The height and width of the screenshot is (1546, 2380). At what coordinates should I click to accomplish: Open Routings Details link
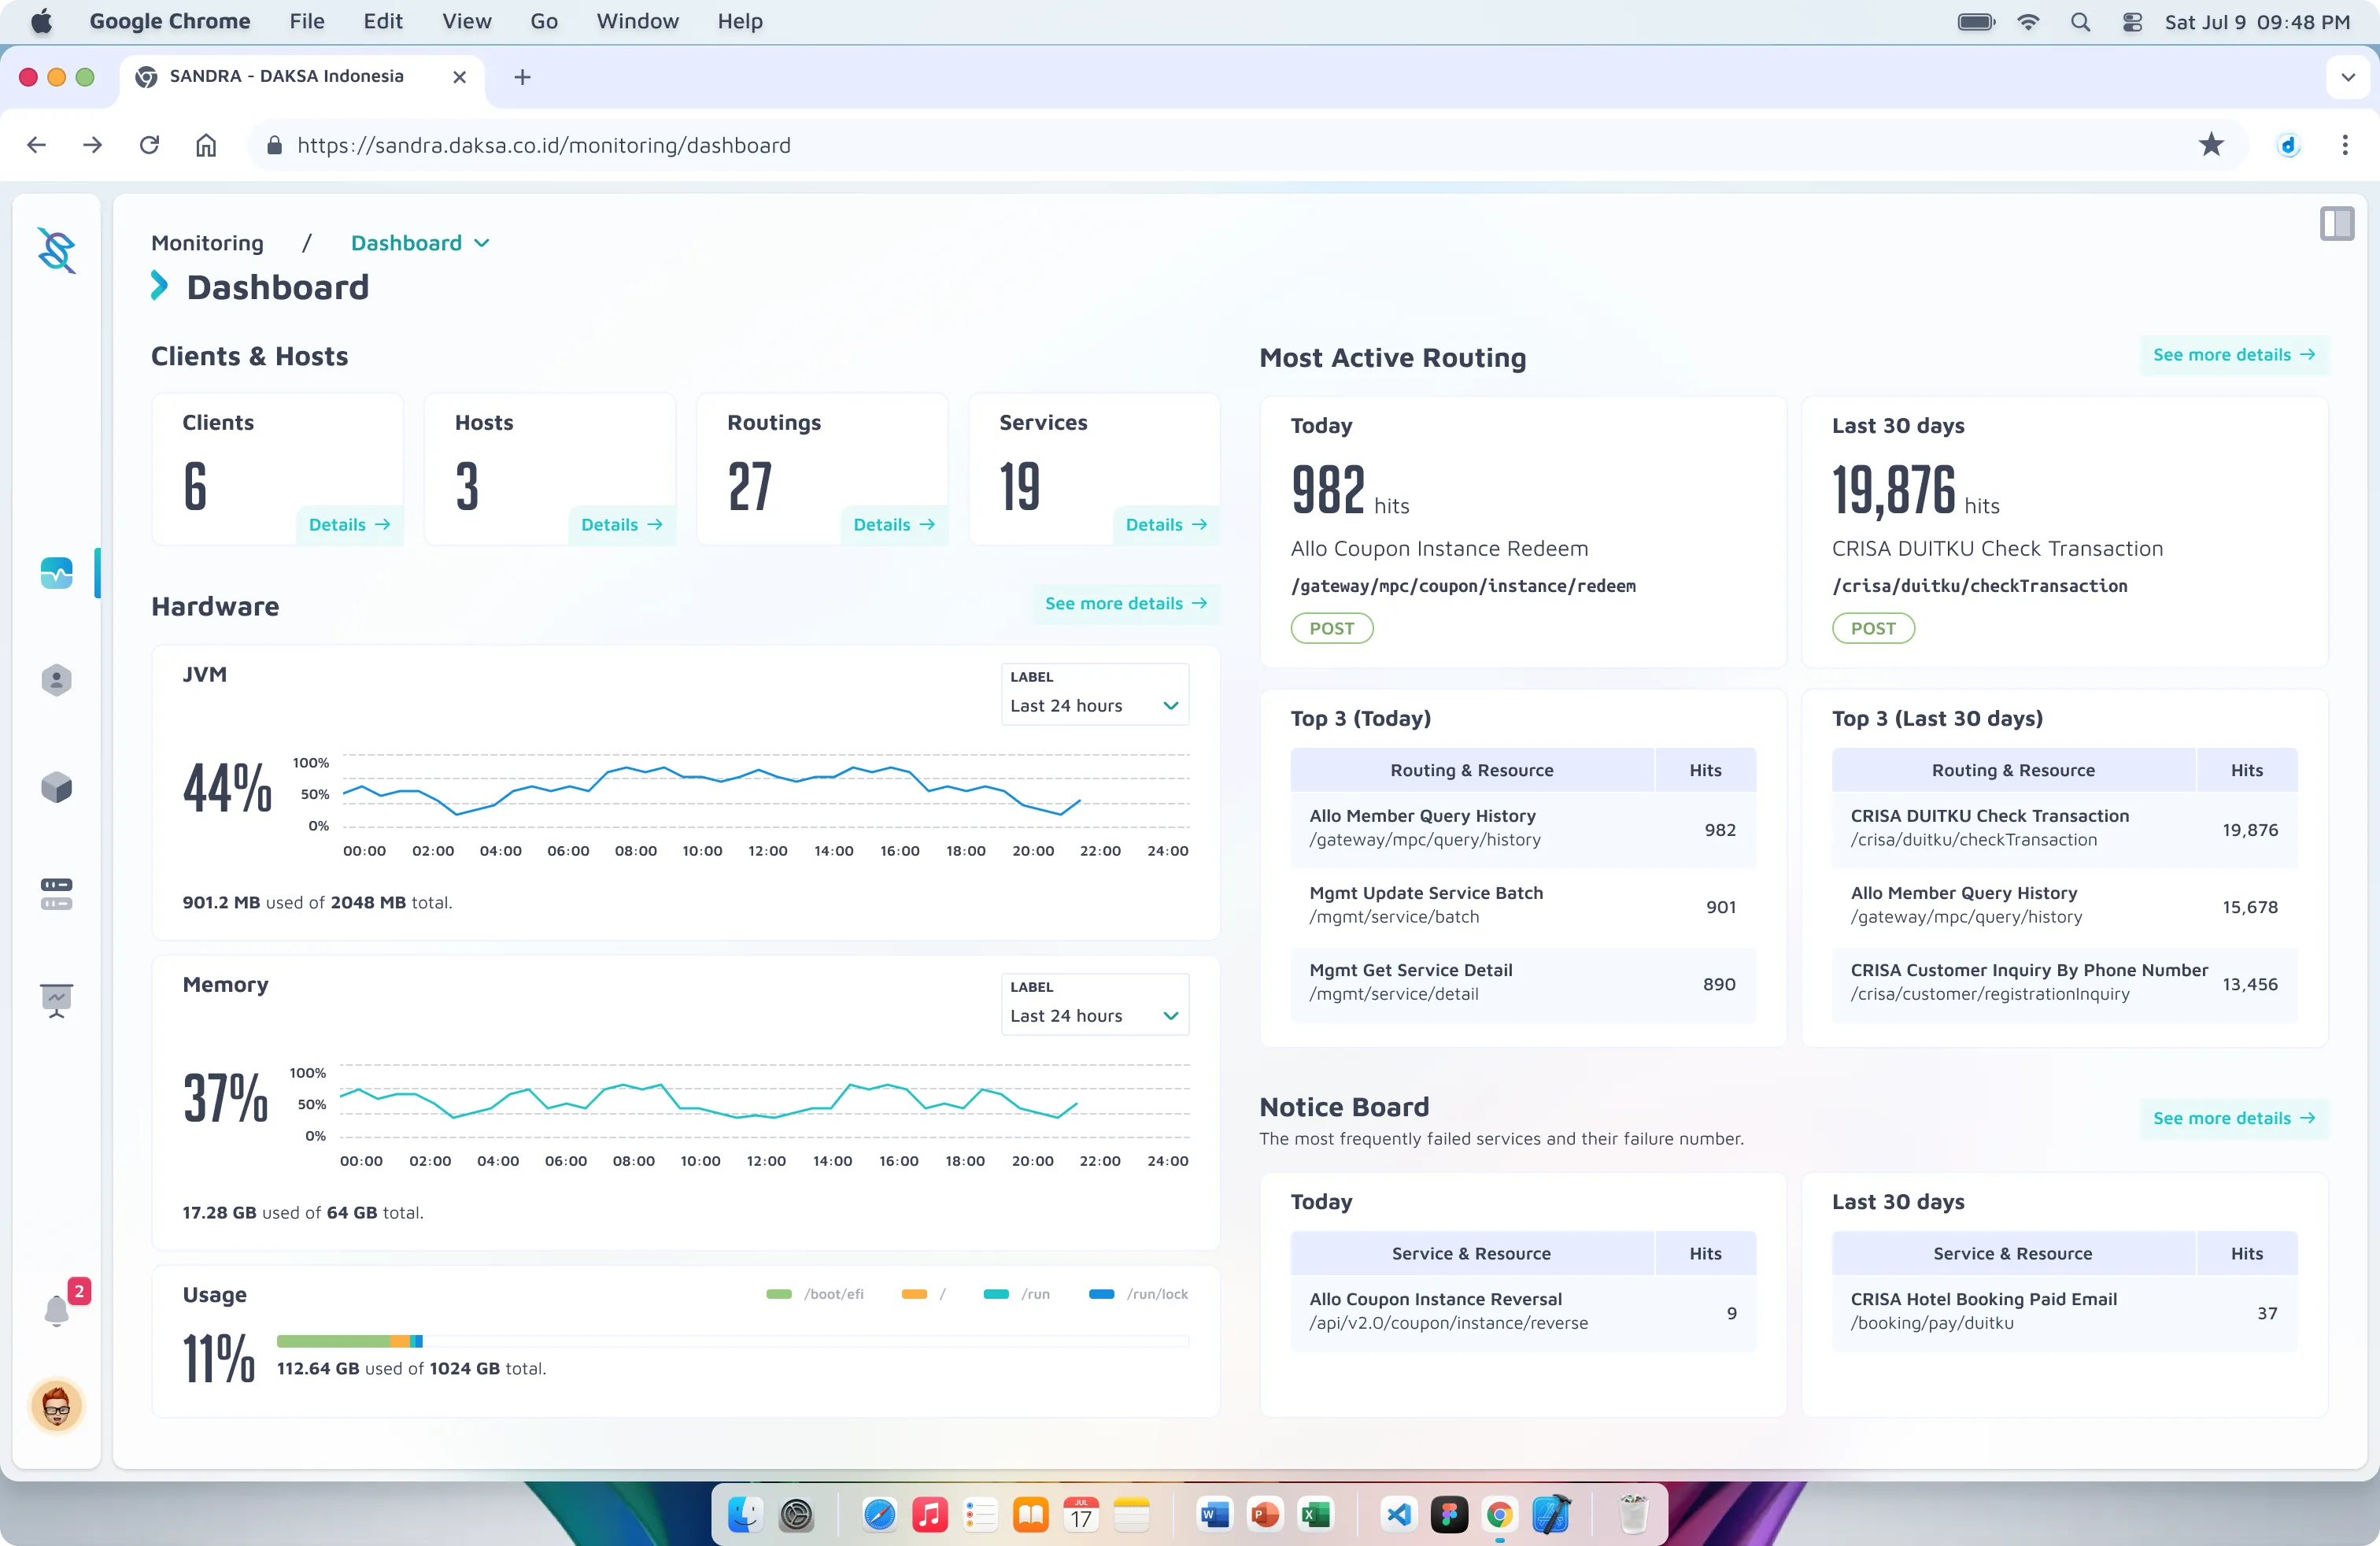[893, 525]
